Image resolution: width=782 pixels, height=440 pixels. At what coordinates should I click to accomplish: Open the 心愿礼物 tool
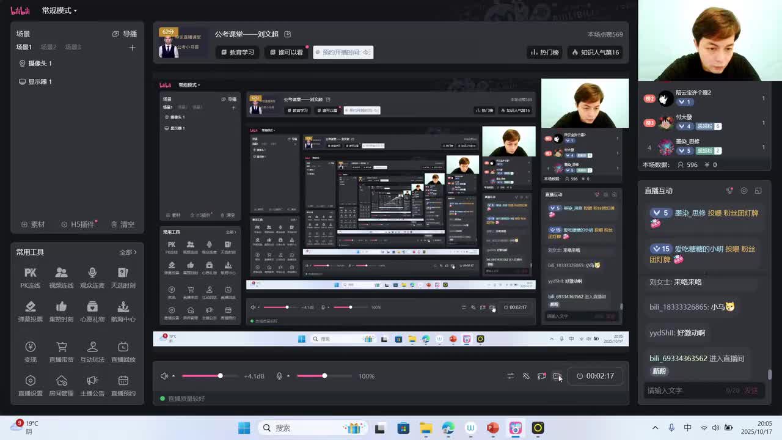92,312
